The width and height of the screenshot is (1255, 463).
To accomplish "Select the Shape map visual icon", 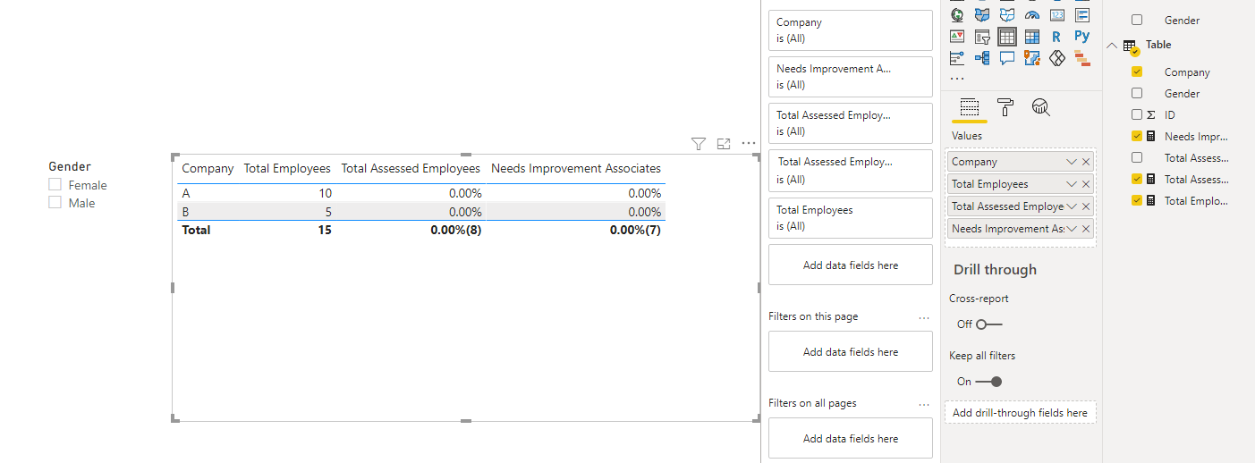I will click(x=1007, y=14).
